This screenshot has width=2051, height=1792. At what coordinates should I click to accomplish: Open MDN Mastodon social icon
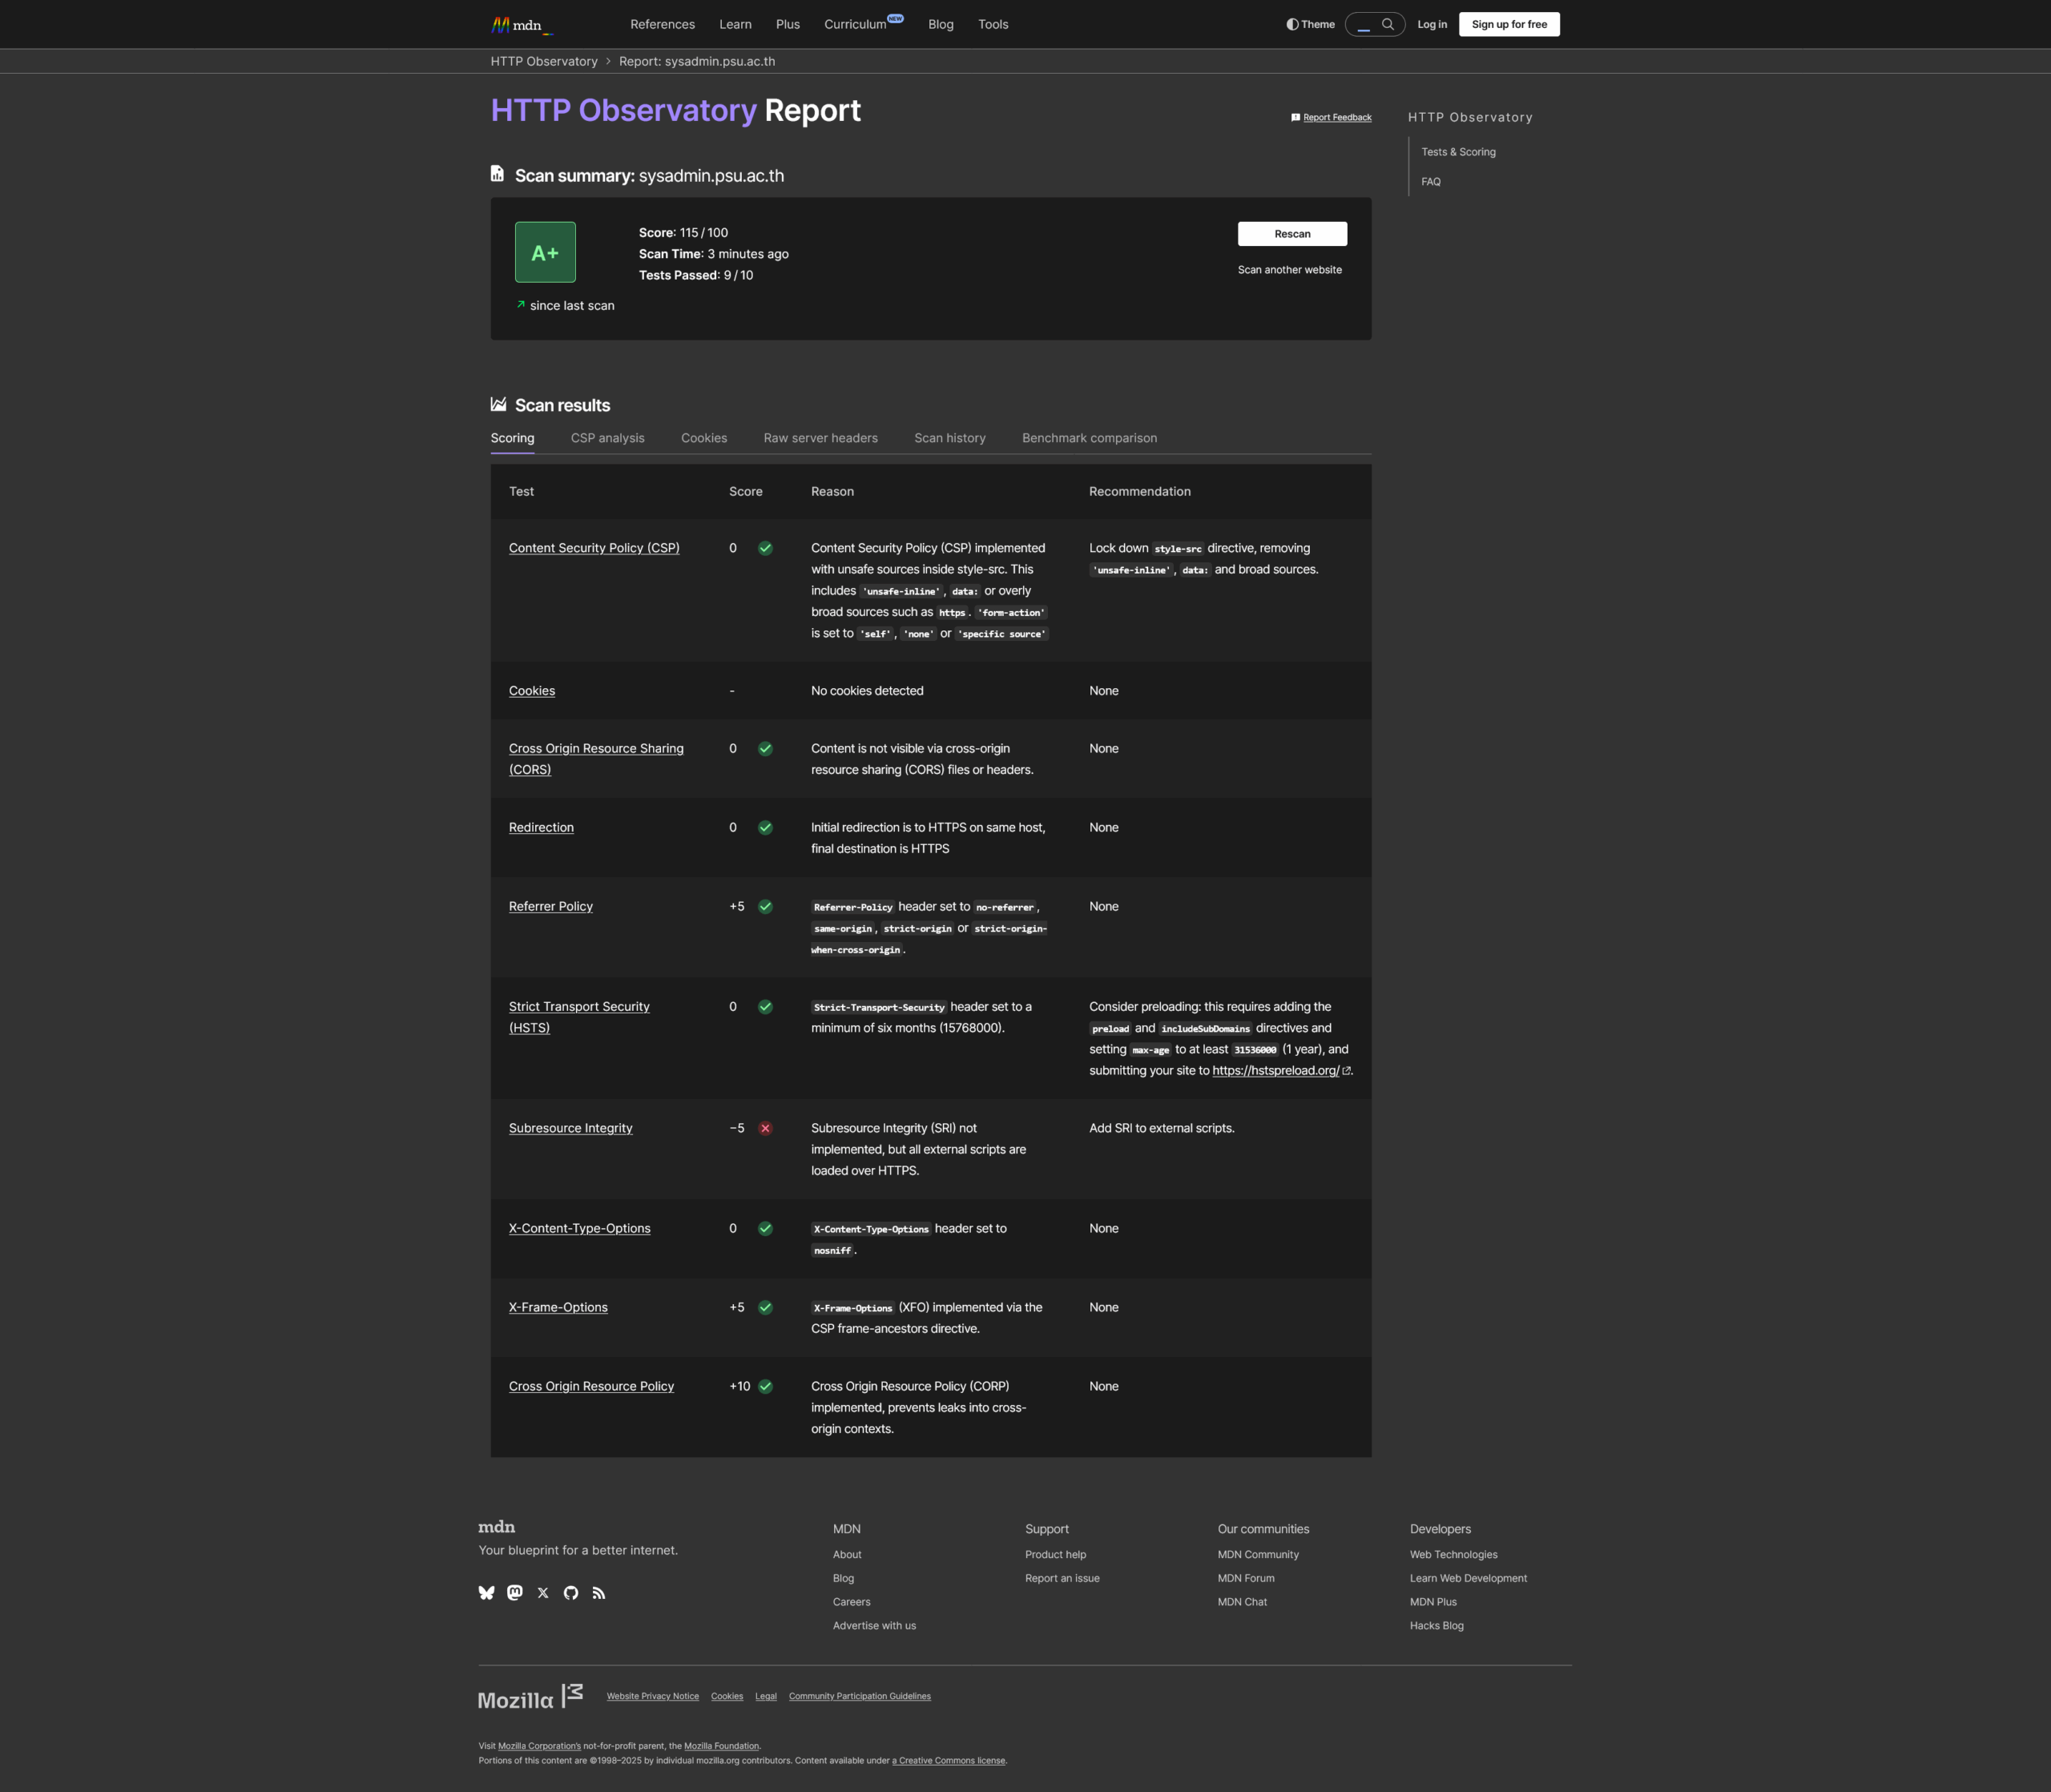[515, 1593]
